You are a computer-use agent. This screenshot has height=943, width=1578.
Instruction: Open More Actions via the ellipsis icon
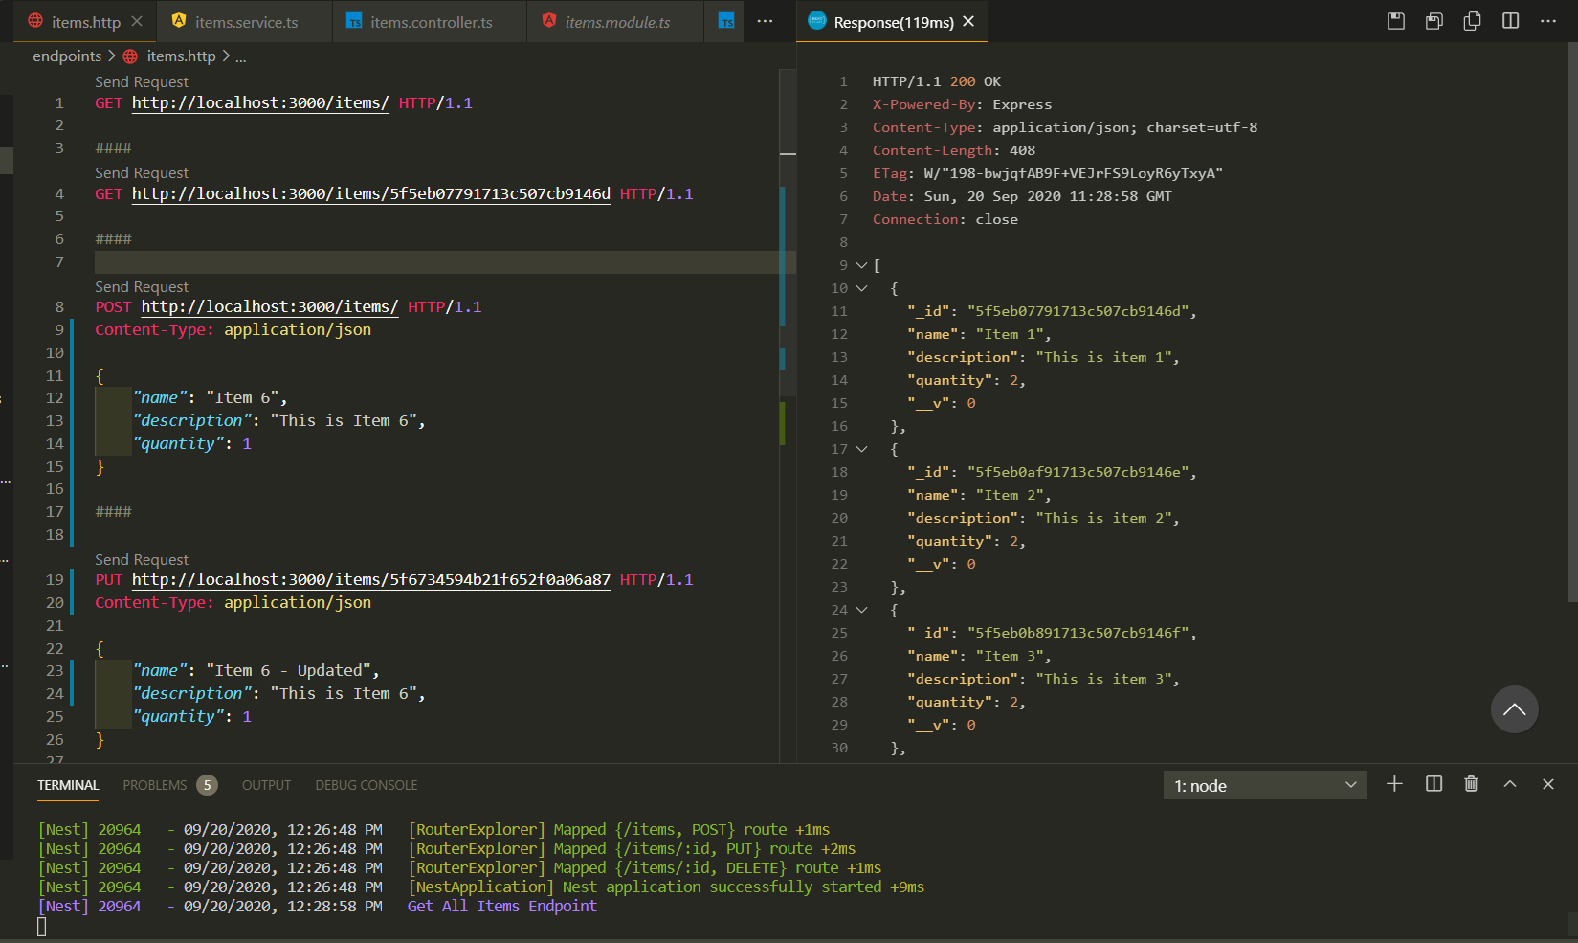pos(1548,20)
